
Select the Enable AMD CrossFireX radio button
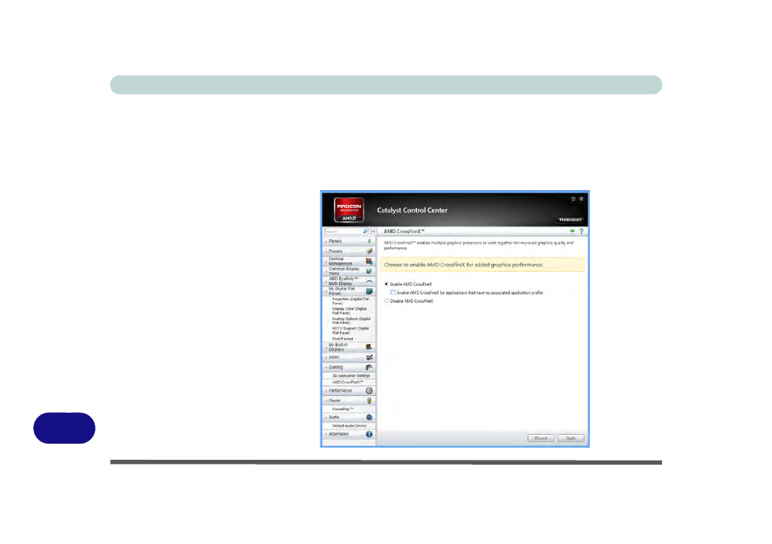(387, 284)
